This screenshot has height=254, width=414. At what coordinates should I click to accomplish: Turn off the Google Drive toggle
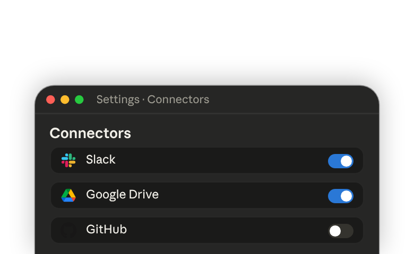[x=341, y=196]
